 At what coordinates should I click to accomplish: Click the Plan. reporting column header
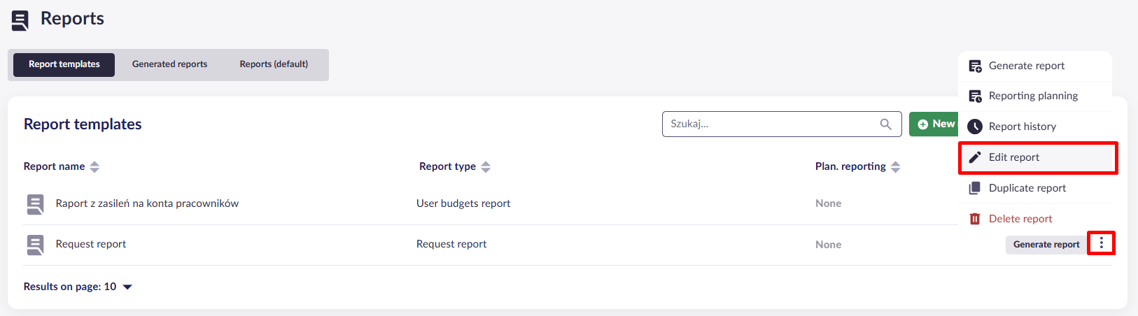(x=850, y=166)
